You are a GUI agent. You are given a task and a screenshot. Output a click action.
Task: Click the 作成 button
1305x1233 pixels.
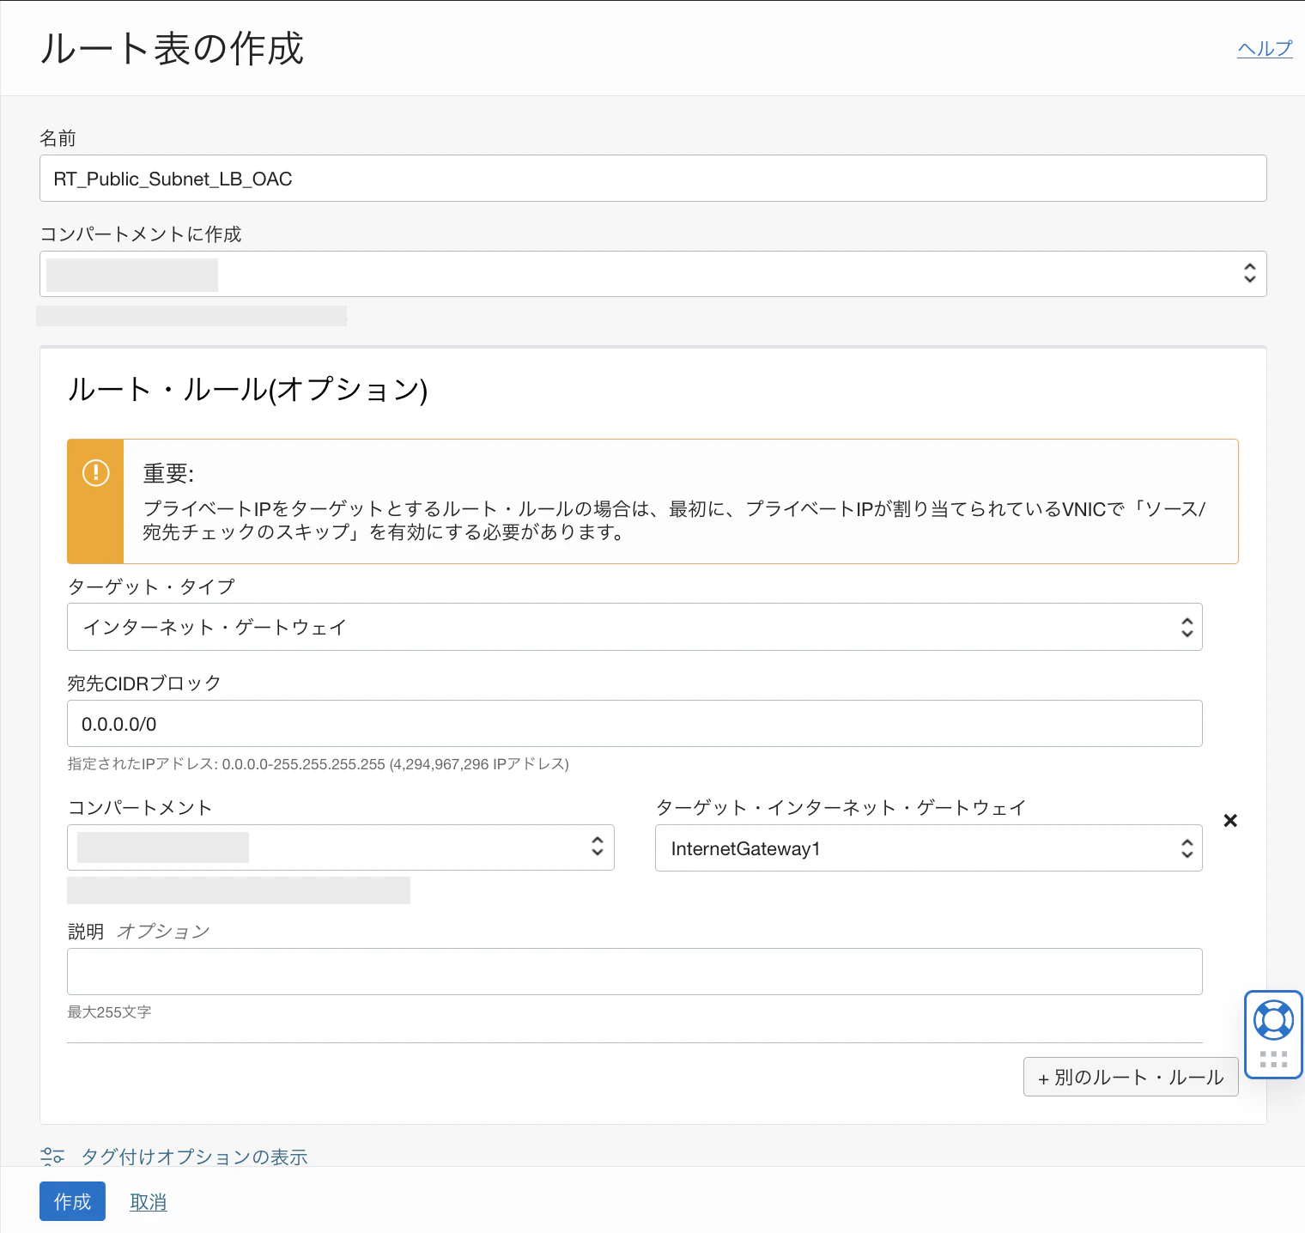coord(72,1201)
